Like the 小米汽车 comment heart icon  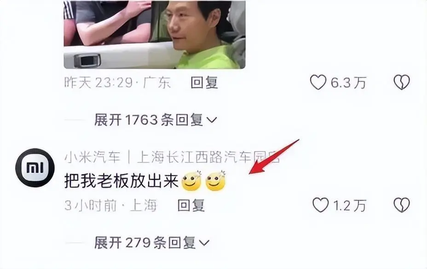click(321, 205)
